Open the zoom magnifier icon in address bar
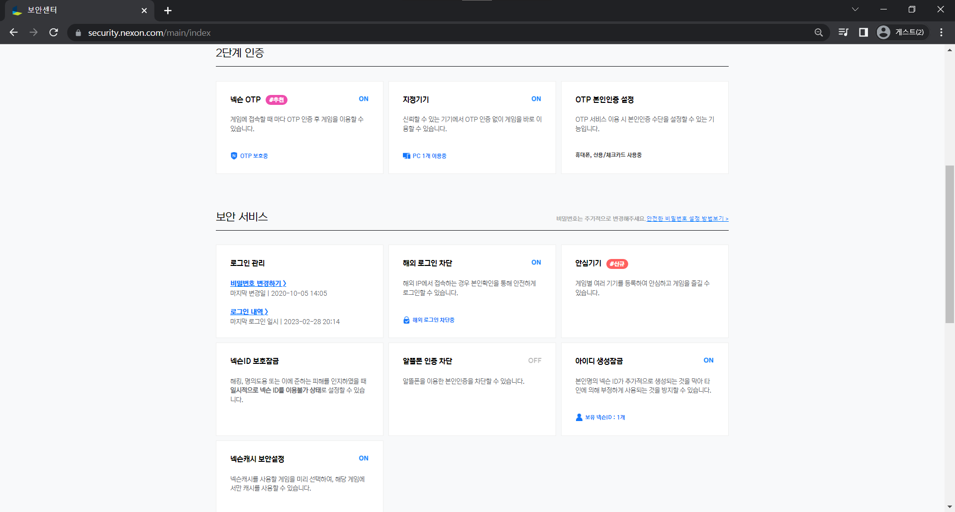This screenshot has height=512, width=955. pos(818,32)
